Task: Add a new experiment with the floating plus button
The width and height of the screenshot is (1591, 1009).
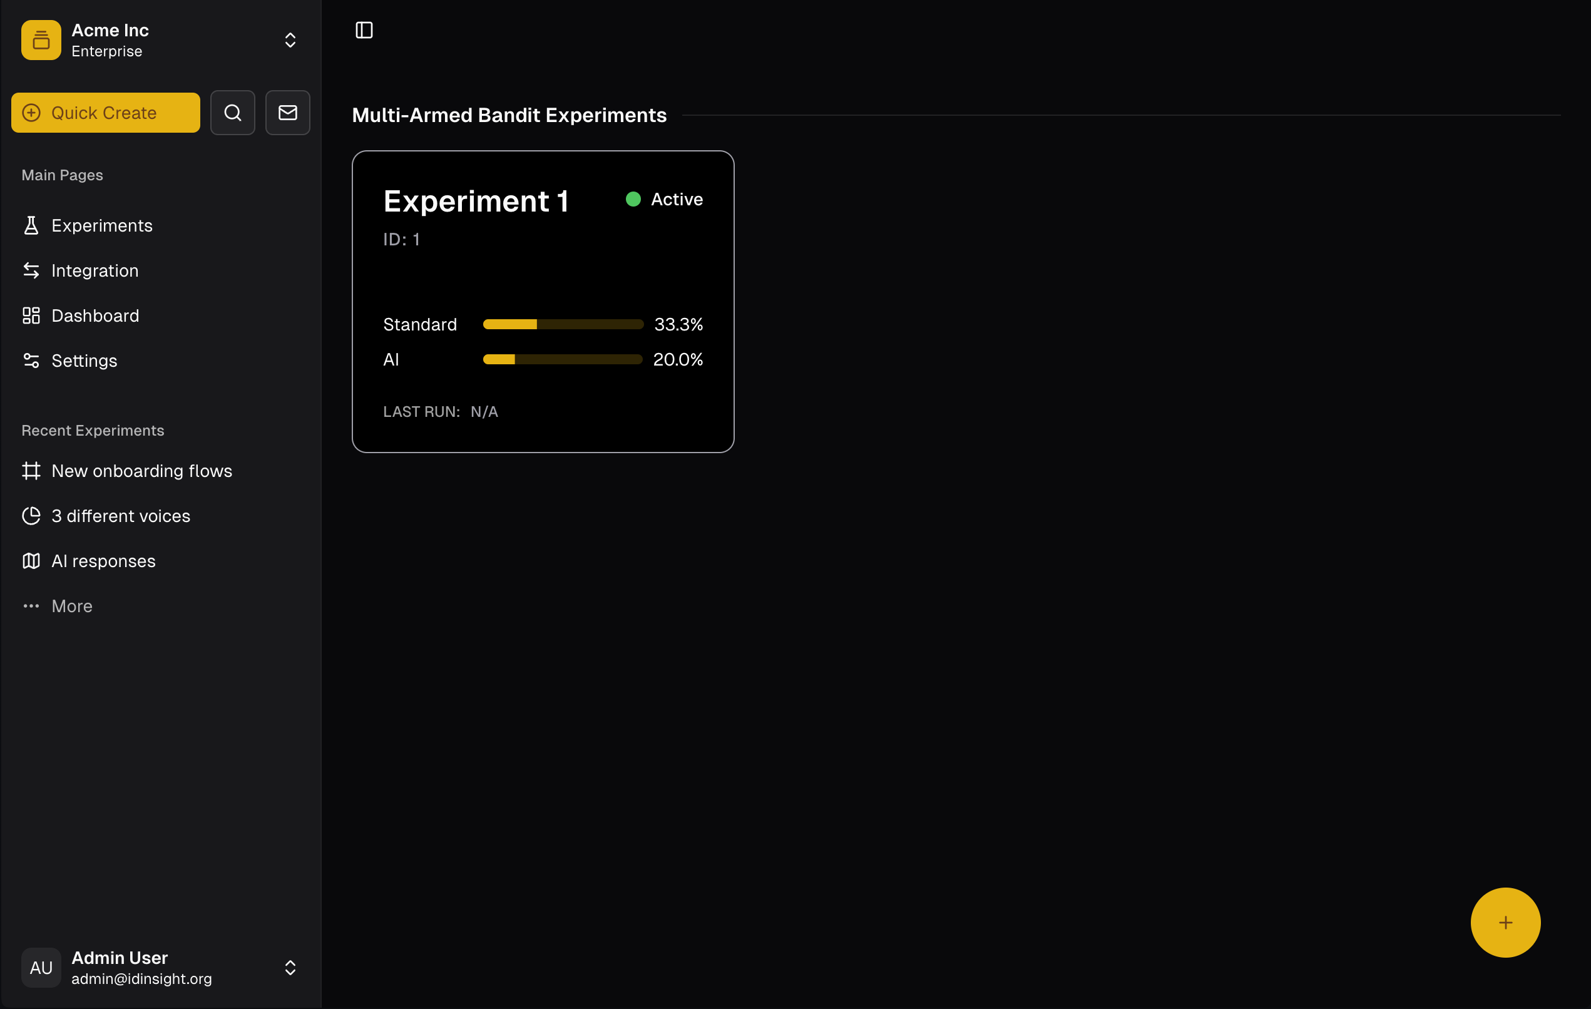Action: tap(1505, 923)
